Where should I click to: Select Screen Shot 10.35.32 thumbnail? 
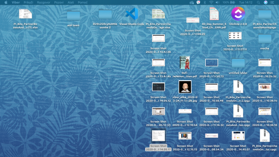click(x=265, y=63)
